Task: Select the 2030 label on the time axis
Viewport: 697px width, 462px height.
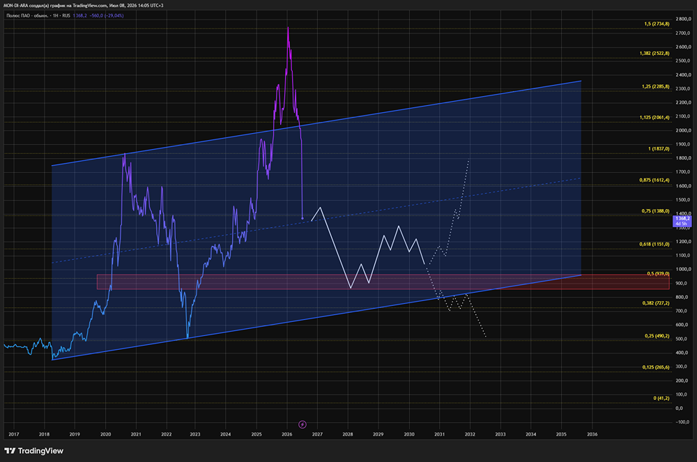Action: coord(409,434)
